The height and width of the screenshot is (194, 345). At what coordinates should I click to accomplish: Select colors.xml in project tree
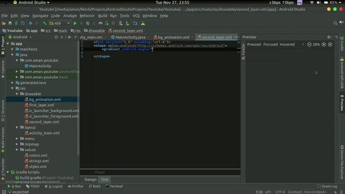coord(38,155)
